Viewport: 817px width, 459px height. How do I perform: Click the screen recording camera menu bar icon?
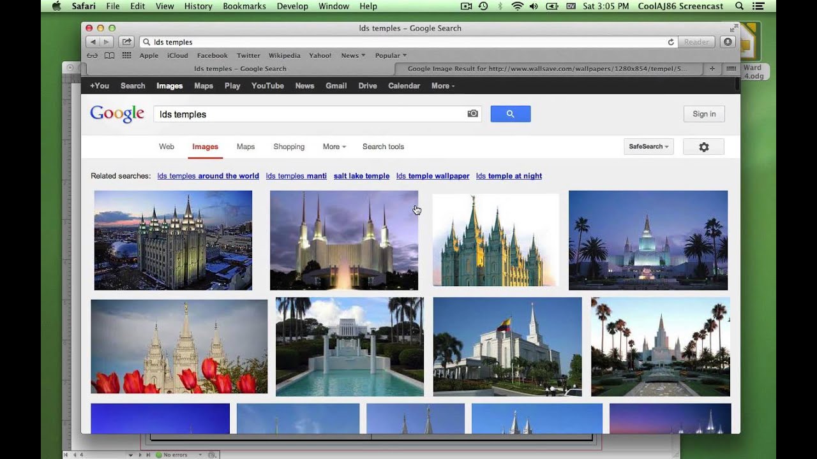466,6
